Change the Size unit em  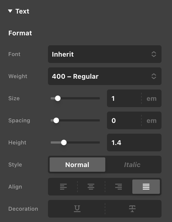(x=152, y=99)
